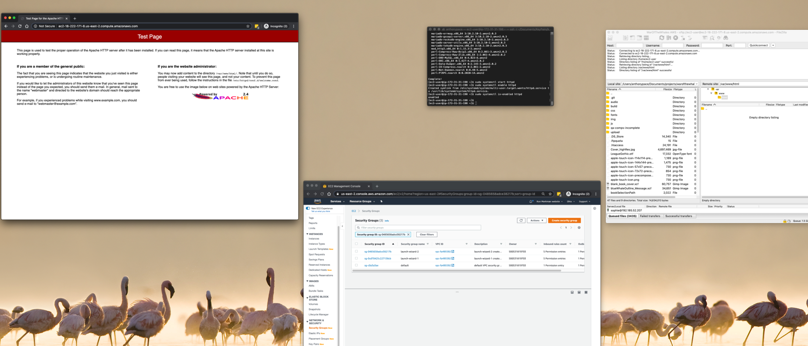
Task: Click the horizontal scrollbar under Security Groups table
Action: click(x=456, y=270)
